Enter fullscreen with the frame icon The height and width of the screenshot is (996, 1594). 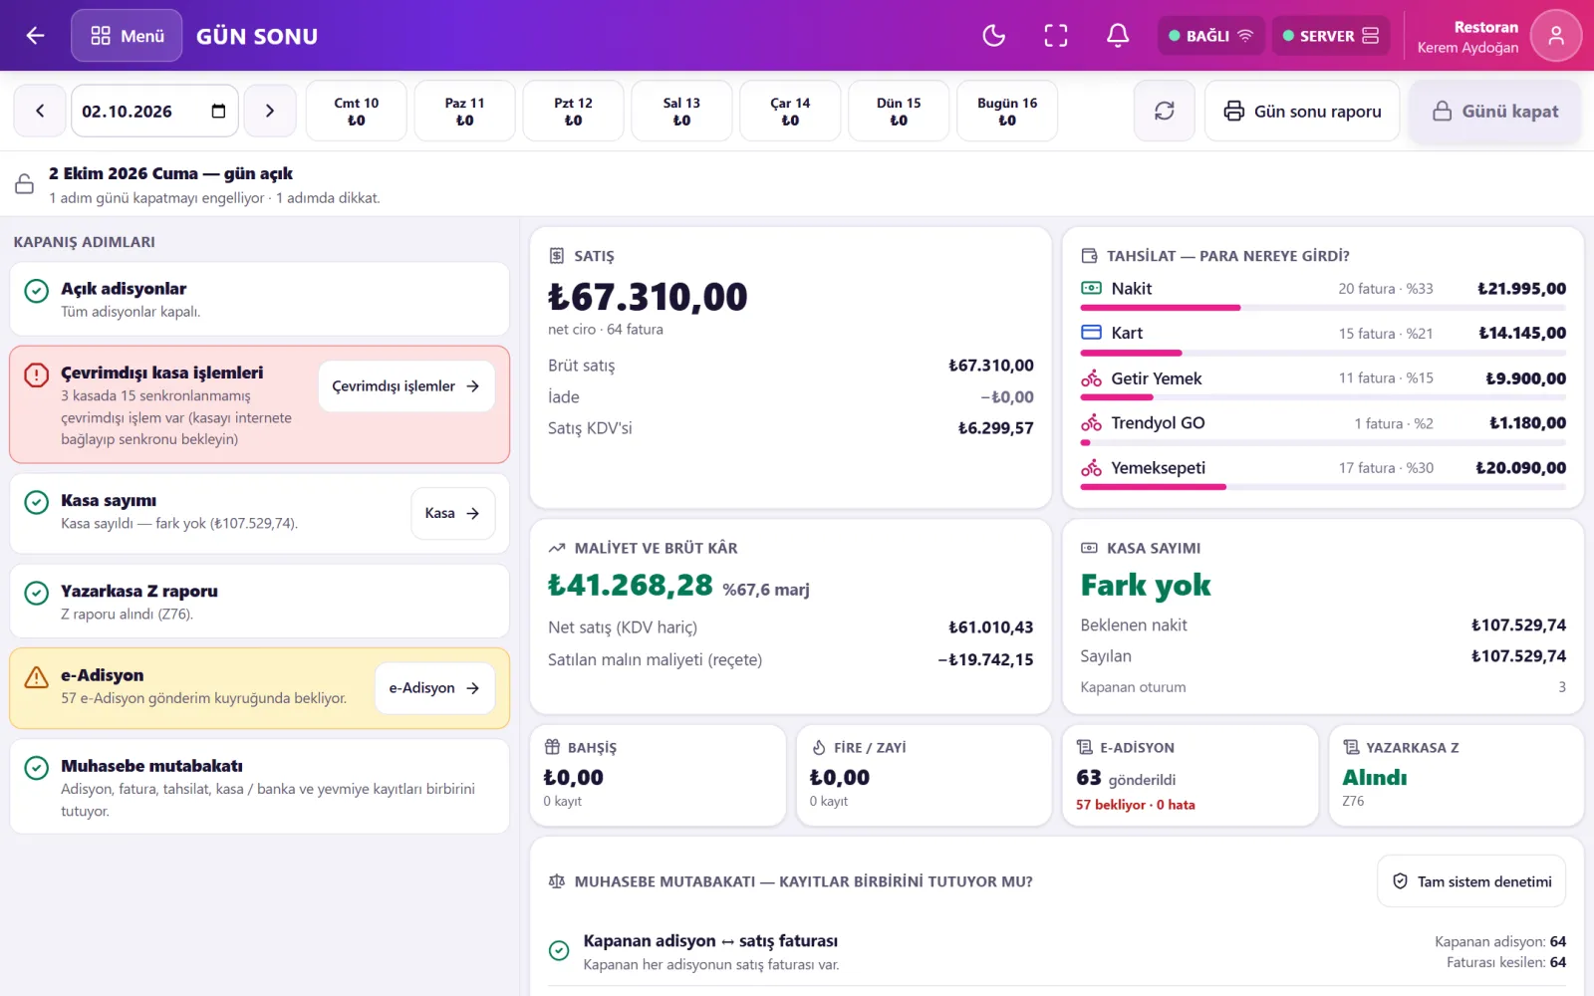coord(1056,36)
